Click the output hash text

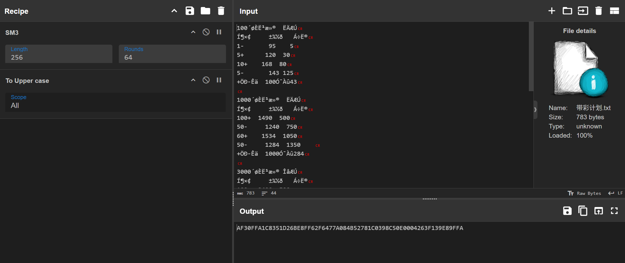[350, 228]
